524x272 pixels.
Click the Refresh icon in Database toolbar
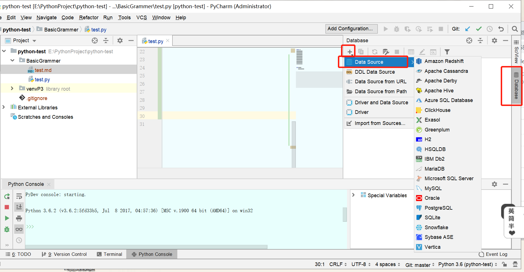pyautogui.click(x=375, y=52)
